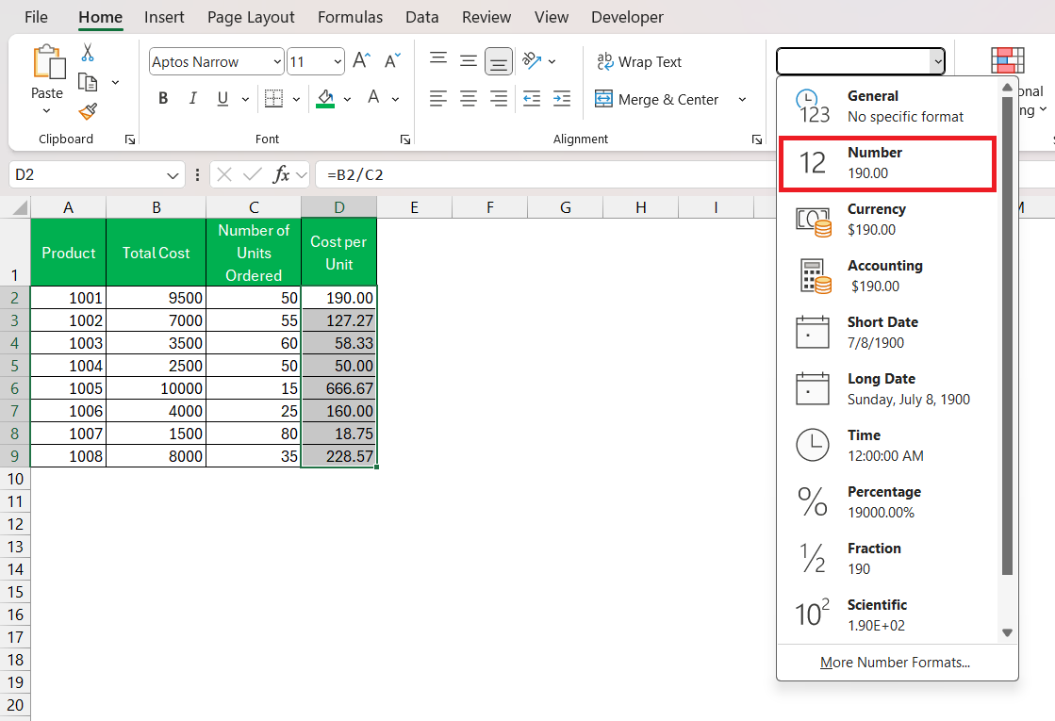1055x721 pixels.
Task: Open the File tab
Action: pos(36,18)
